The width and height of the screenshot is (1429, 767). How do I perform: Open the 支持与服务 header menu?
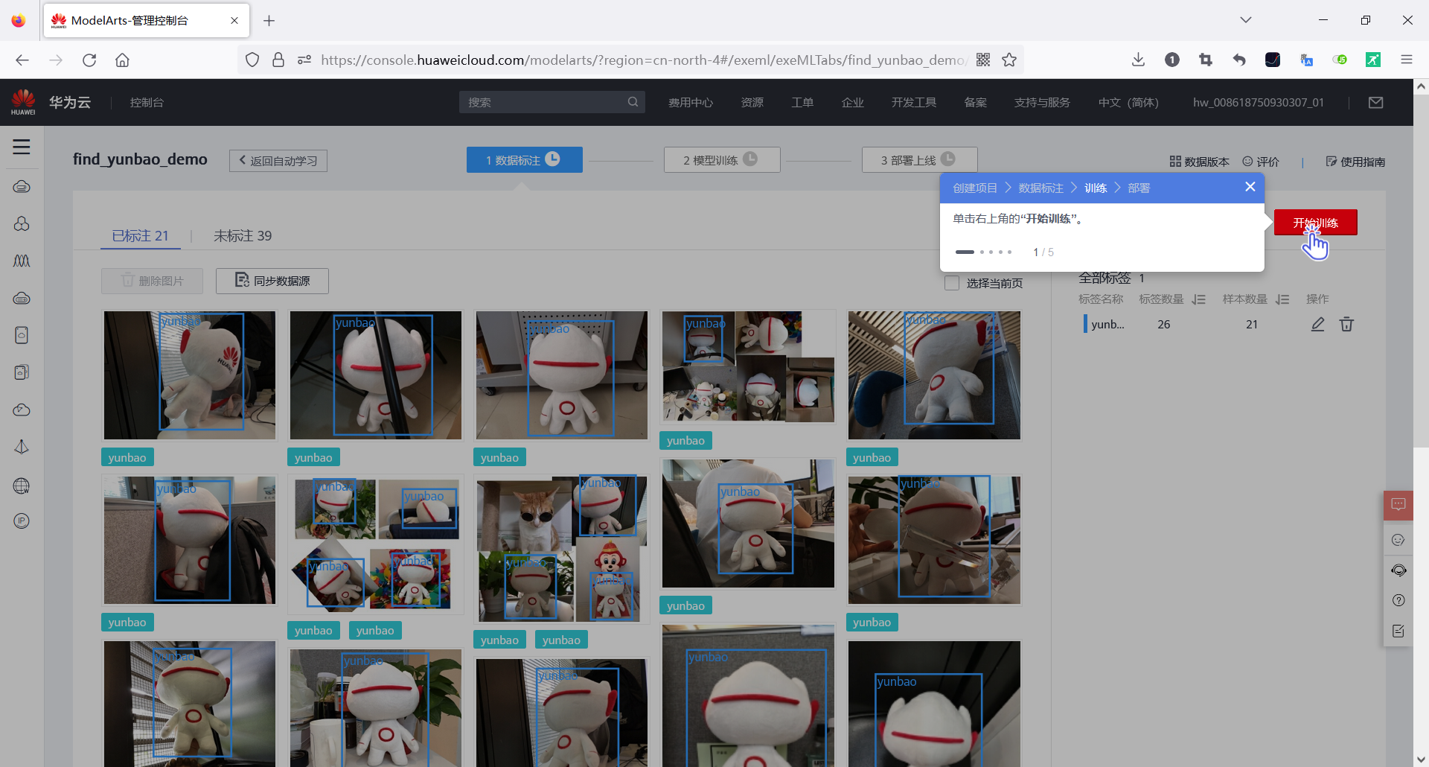pos(1042,103)
